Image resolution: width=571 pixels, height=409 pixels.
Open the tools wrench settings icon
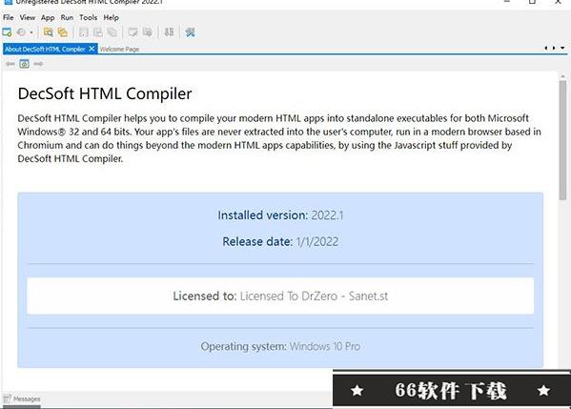click(x=190, y=32)
